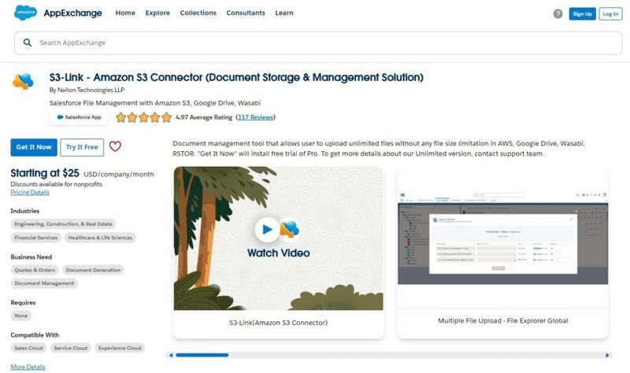Click the None requirement tag
This screenshot has width=630, height=373.
21,316
